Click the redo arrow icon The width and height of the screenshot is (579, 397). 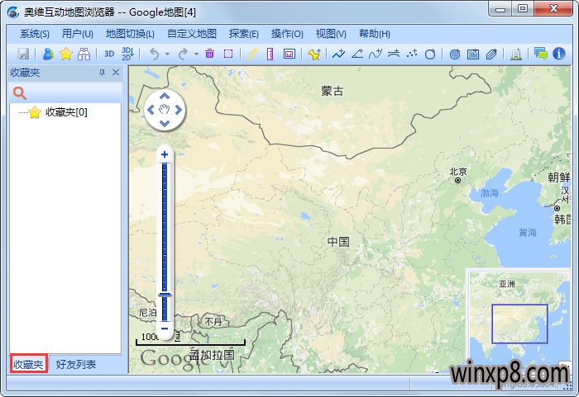pos(183,54)
